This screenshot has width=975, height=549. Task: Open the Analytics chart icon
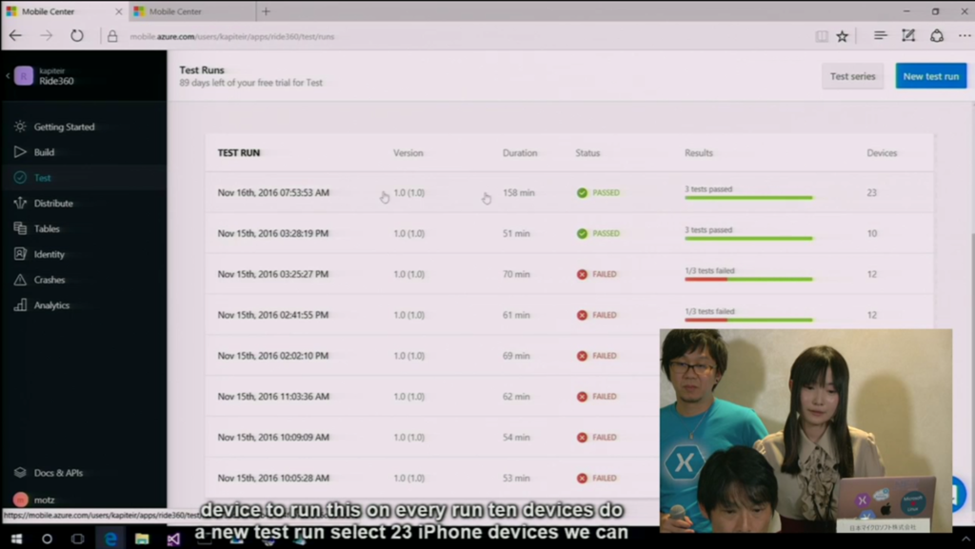coord(20,304)
